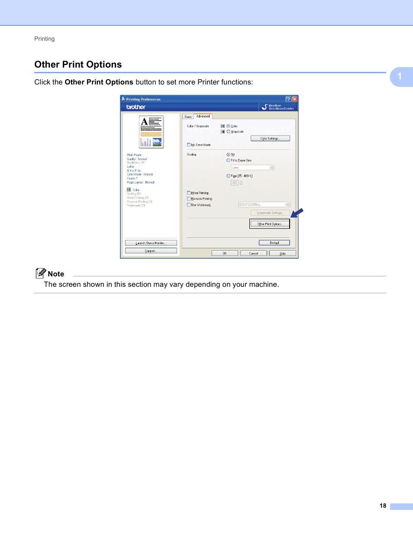Enable Use Watermark checkbox

click(x=189, y=205)
